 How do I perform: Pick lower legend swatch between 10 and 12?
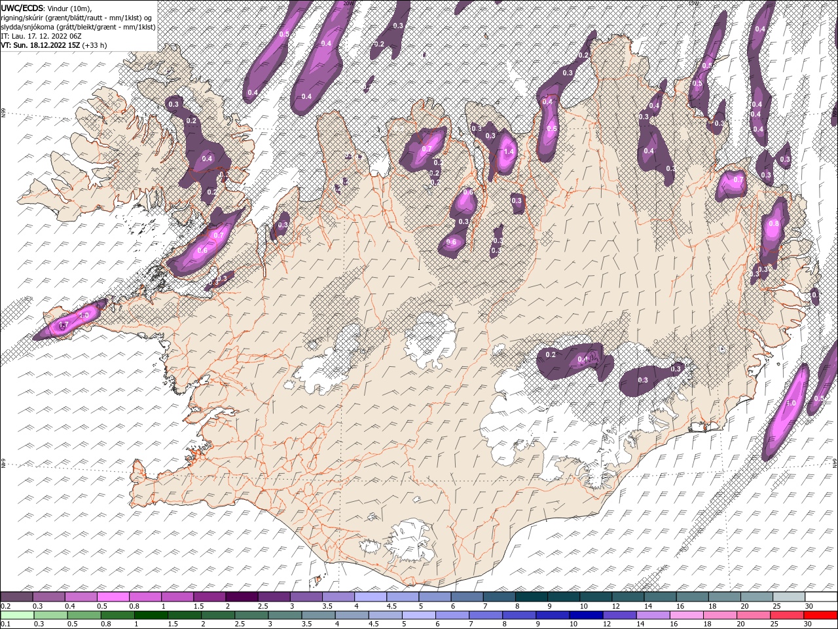tap(585, 615)
